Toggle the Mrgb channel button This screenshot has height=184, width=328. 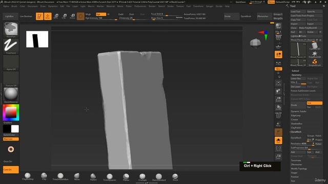88,14
